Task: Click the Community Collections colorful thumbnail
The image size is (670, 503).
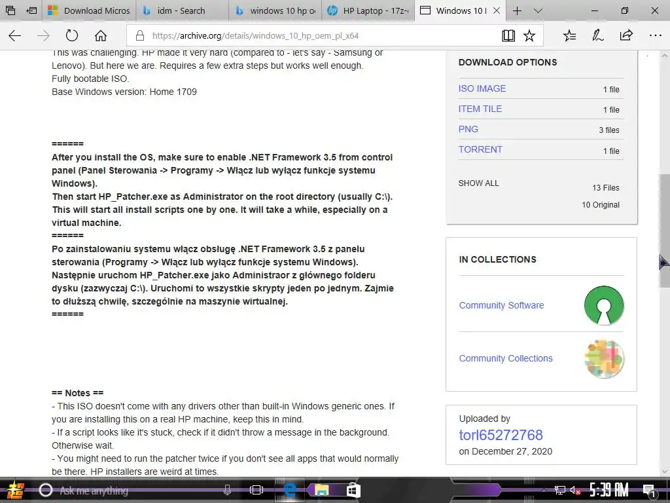Action: (x=604, y=358)
